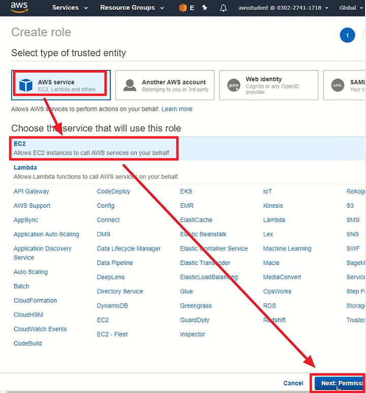Select MediaConvert service
The image size is (366, 393).
(x=282, y=277)
